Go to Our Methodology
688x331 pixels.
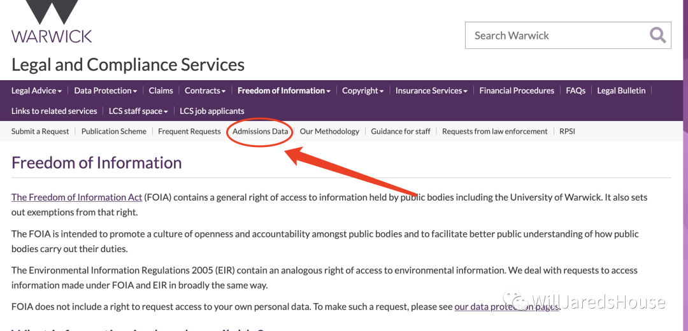click(x=329, y=131)
